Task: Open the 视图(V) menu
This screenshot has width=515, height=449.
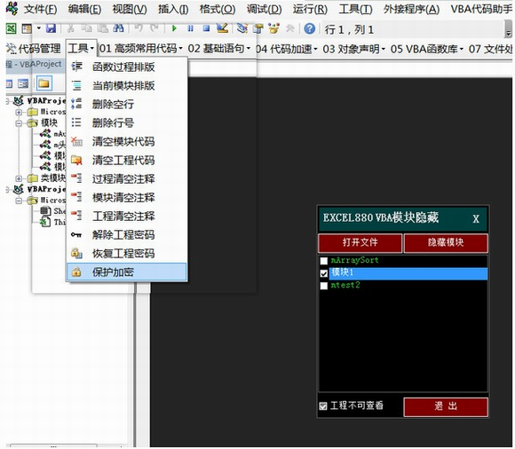Action: [130, 9]
